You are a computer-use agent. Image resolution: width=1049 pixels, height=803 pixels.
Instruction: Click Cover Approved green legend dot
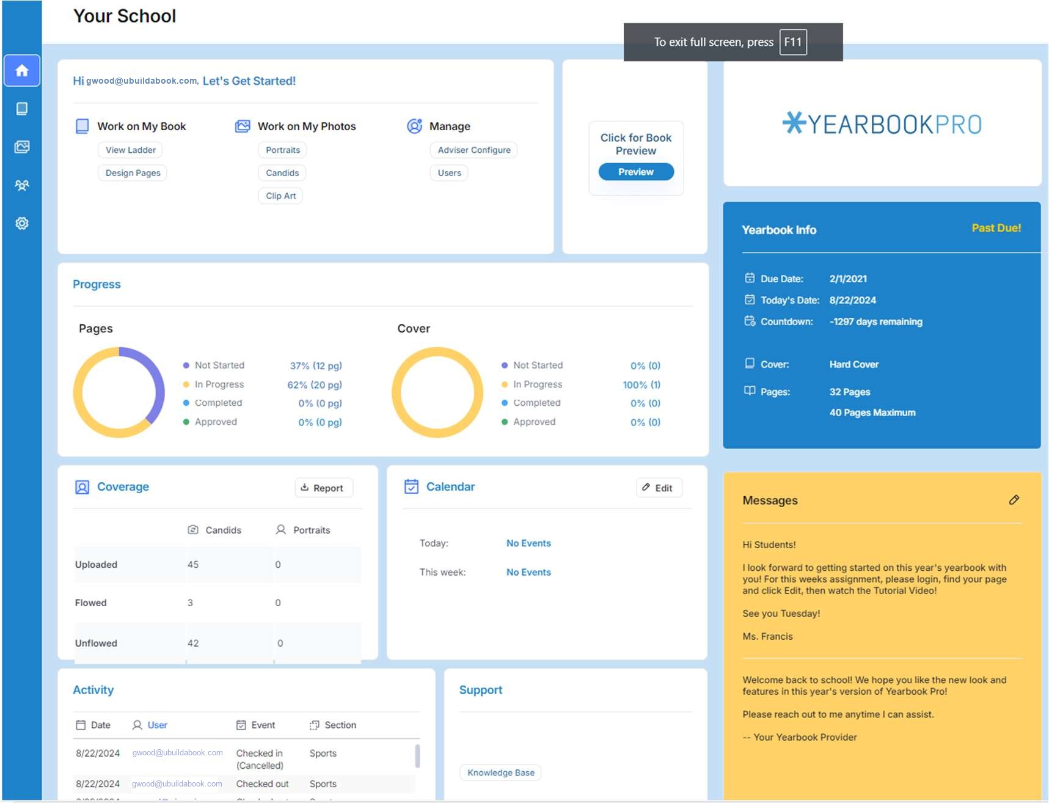coord(505,422)
